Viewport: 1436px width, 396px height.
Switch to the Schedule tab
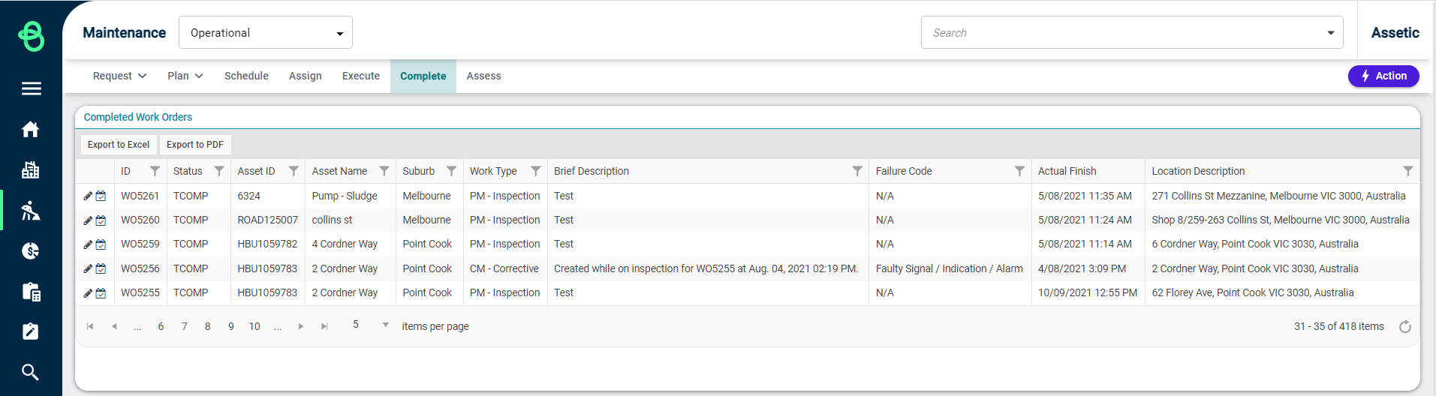point(246,76)
